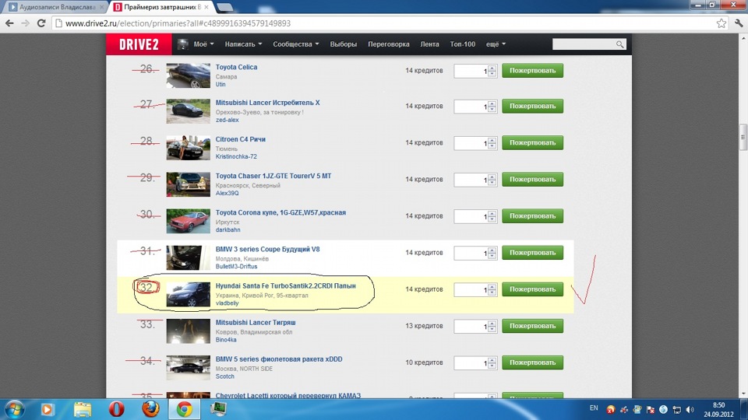748x420 pixels.
Task: Launch Opera from taskbar
Action: click(x=116, y=409)
